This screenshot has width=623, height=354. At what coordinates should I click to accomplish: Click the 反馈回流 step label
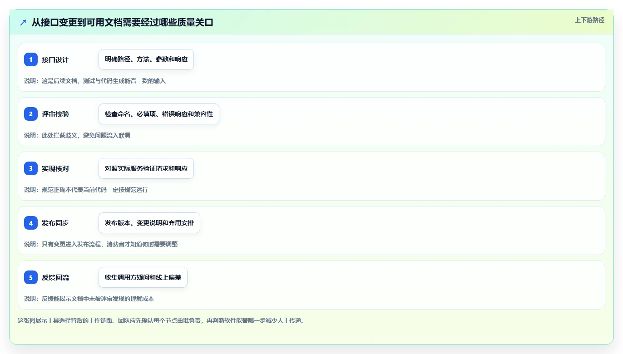(x=55, y=277)
